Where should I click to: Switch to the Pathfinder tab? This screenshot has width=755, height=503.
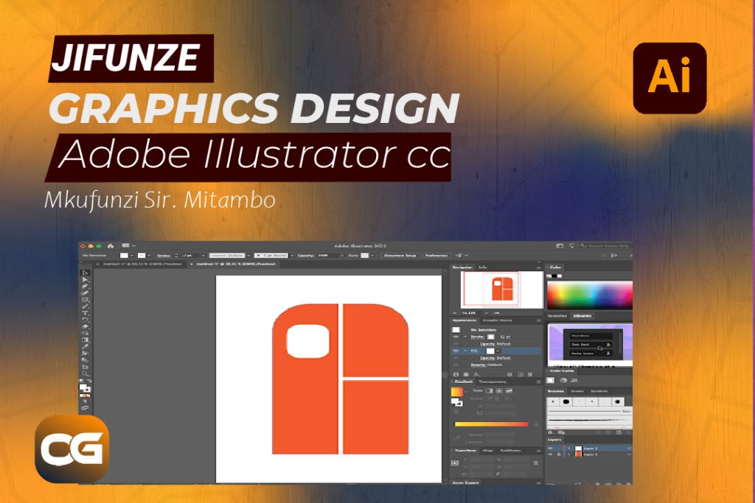click(x=510, y=451)
